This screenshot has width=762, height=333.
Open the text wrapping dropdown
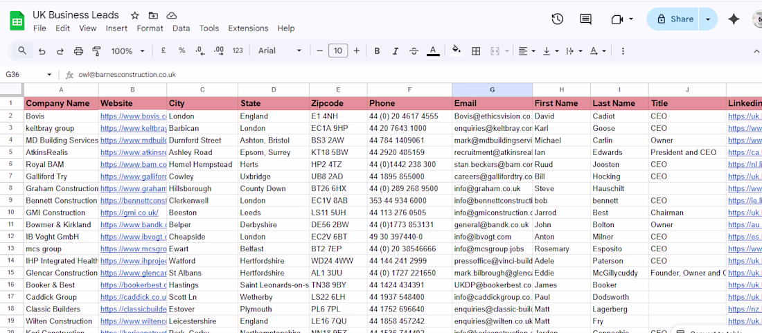[574, 51]
